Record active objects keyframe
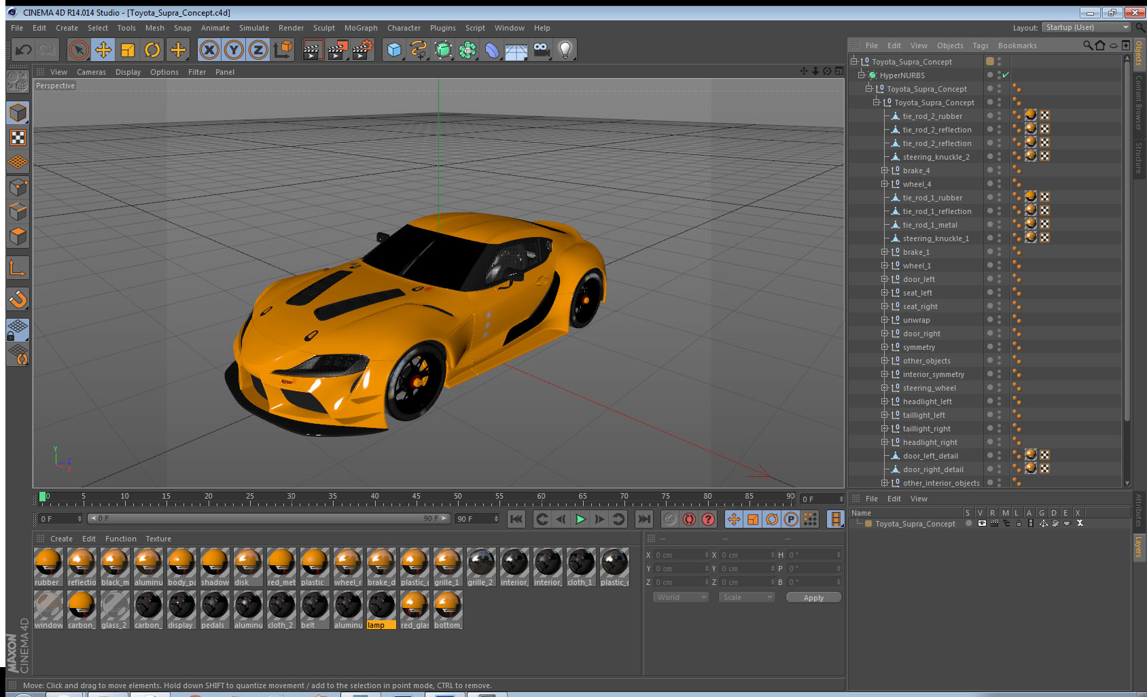Image resolution: width=1147 pixels, height=697 pixels. [x=670, y=519]
